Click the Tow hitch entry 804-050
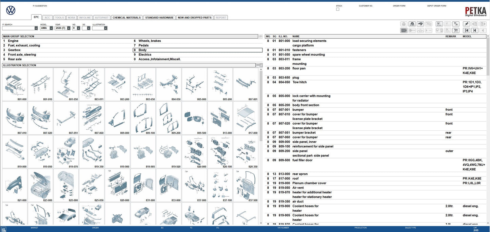 (300, 82)
